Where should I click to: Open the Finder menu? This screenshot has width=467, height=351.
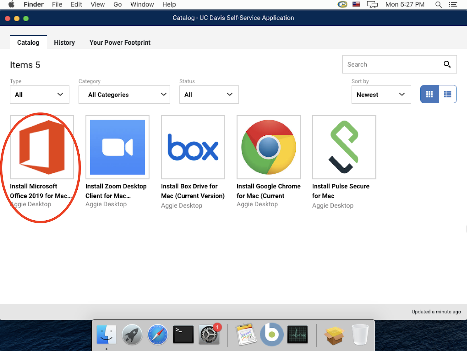pyautogui.click(x=34, y=4)
